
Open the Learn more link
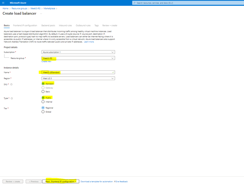tap(89, 42)
